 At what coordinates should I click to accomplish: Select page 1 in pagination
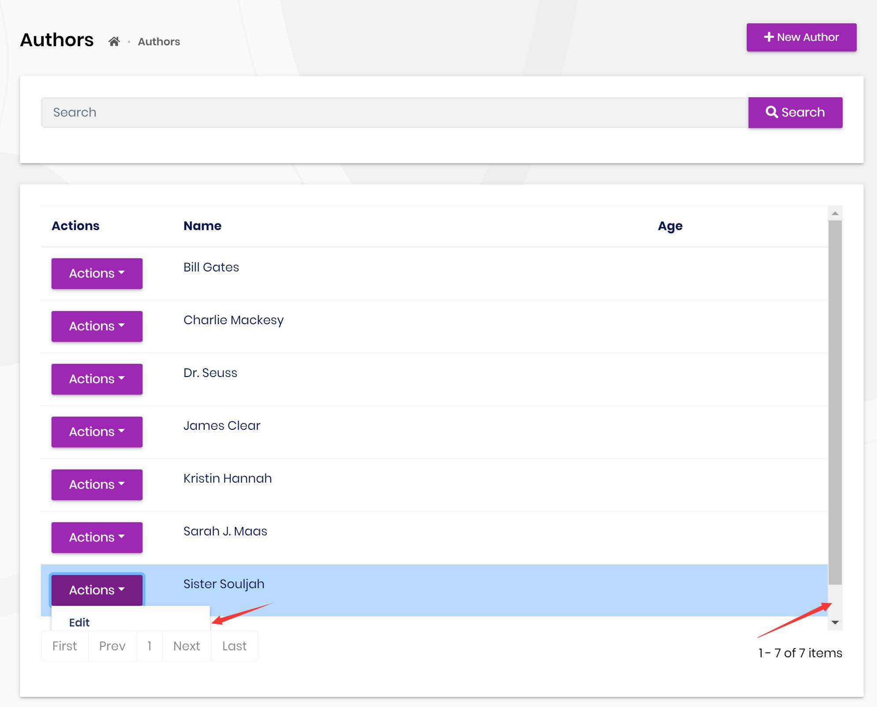150,646
